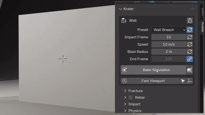Viewport: 205px width, 115px height.
Task: Click the Fast Viewport clock icon
Action: pyautogui.click(x=124, y=81)
